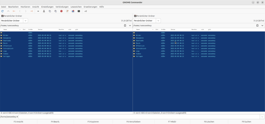Click the Send mail toolbar icon
Screen dimensions: 265x124
[x=73, y=11]
